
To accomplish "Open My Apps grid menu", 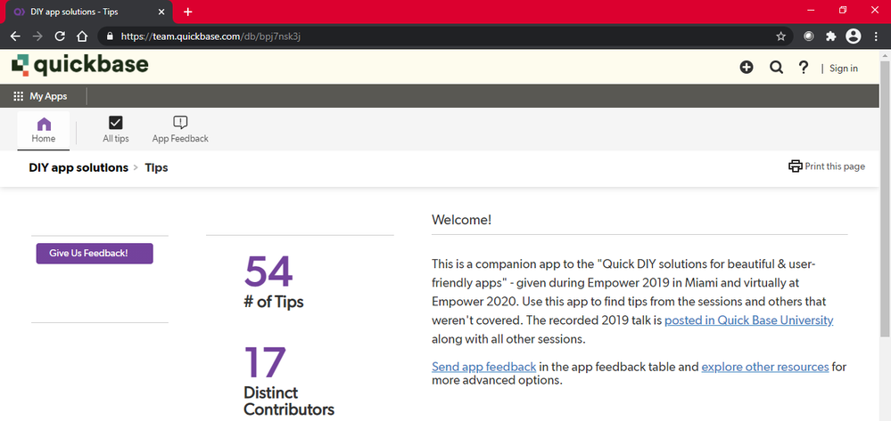I will [x=40, y=96].
